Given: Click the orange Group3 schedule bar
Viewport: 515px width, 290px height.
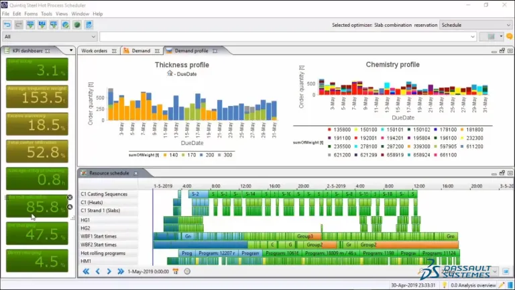Looking at the screenshot, I should coord(306,236).
